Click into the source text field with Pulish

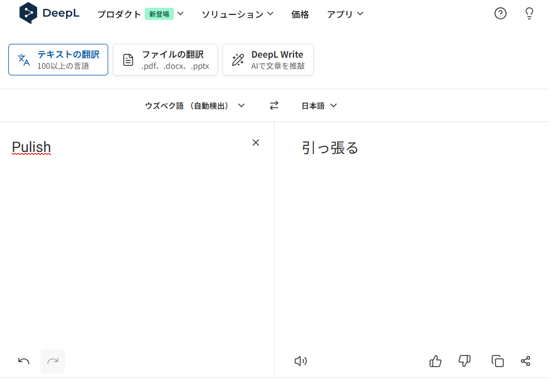click(x=133, y=222)
